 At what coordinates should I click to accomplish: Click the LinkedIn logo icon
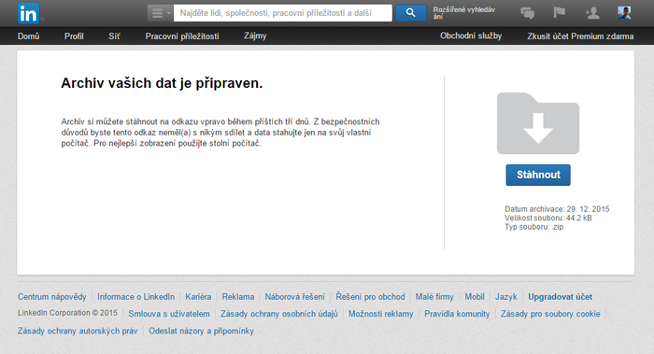click(x=28, y=13)
